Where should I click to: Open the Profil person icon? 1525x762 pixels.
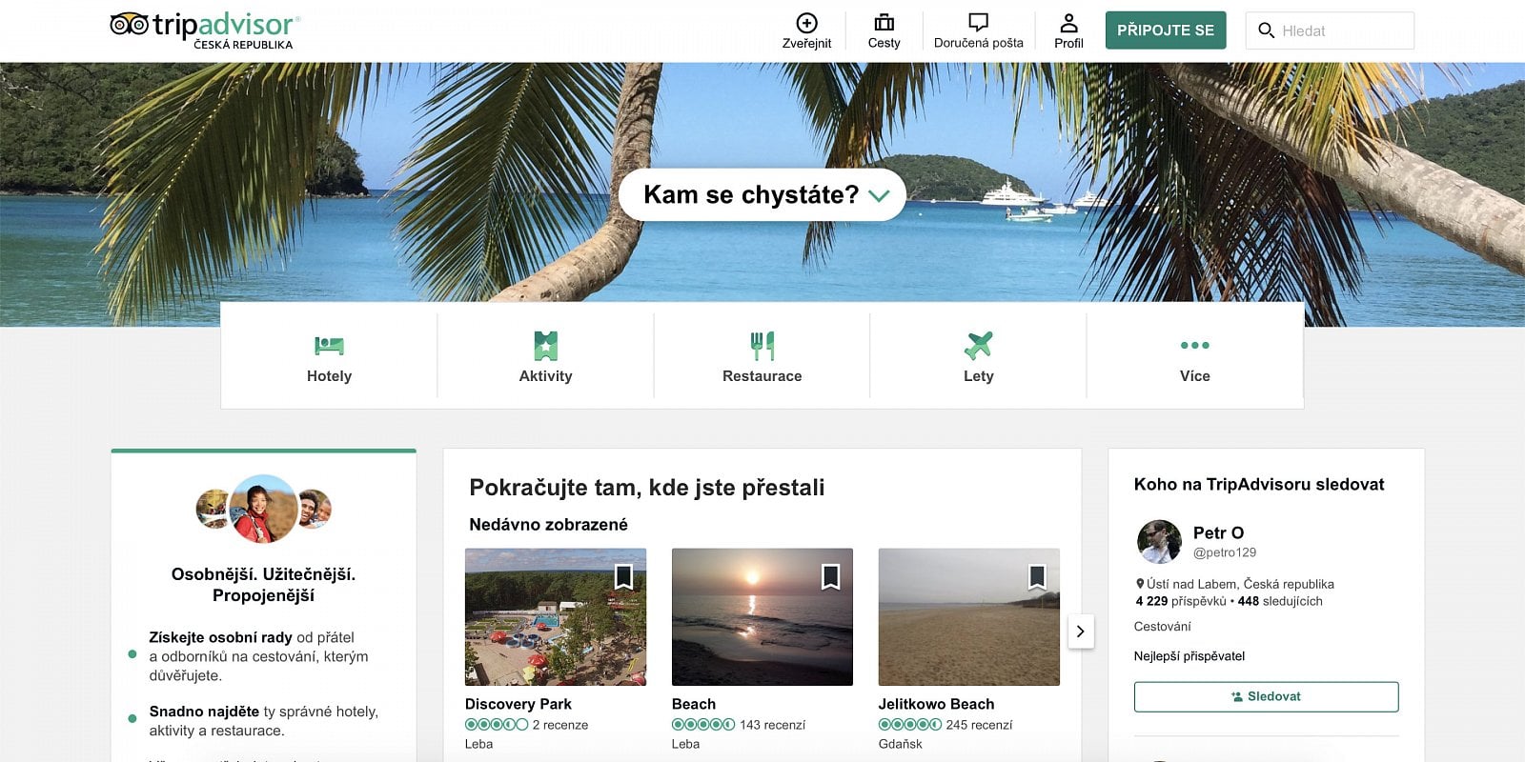pos(1068,23)
